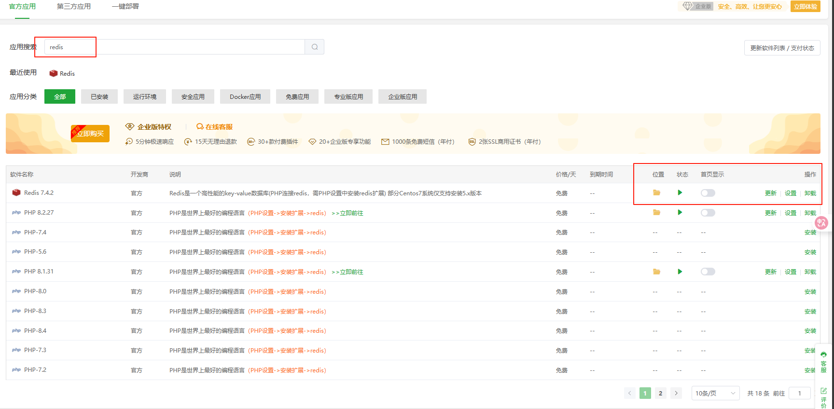
Task: Click Redis 7.4.2 running status play icon
Action: click(680, 192)
